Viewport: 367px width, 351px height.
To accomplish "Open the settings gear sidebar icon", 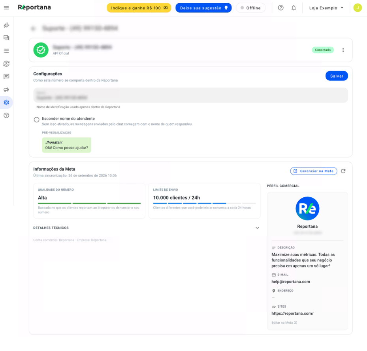I will click(x=6, y=102).
